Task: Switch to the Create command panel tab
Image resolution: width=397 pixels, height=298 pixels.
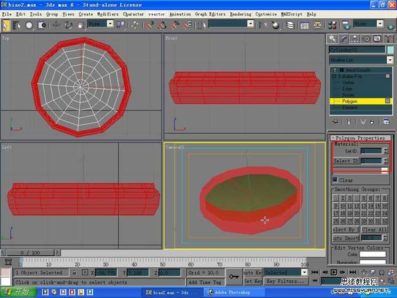Action: coord(332,39)
